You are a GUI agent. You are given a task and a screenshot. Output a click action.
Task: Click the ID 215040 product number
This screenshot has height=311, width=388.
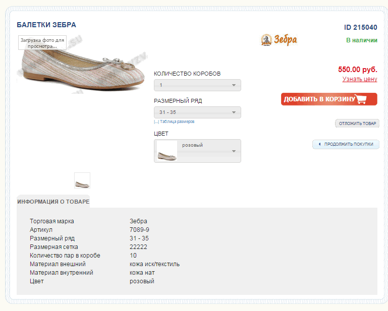pos(360,27)
